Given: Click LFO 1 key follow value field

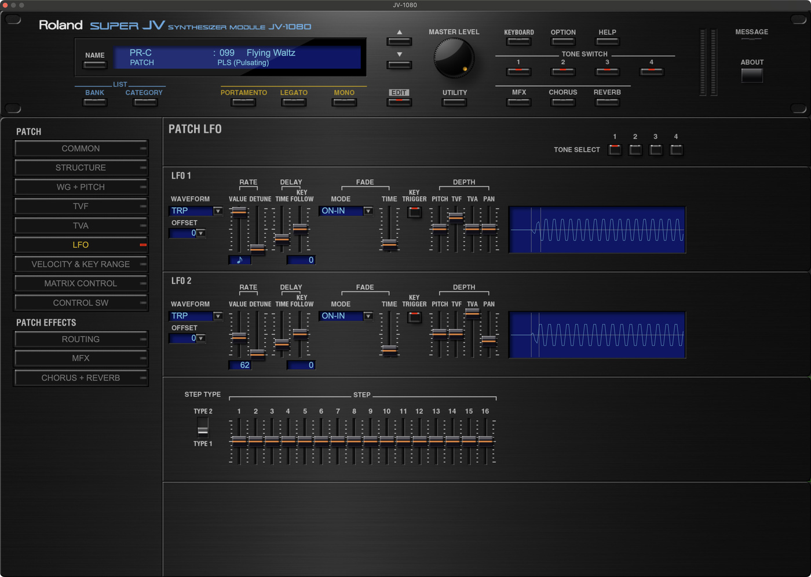Looking at the screenshot, I should click(301, 260).
